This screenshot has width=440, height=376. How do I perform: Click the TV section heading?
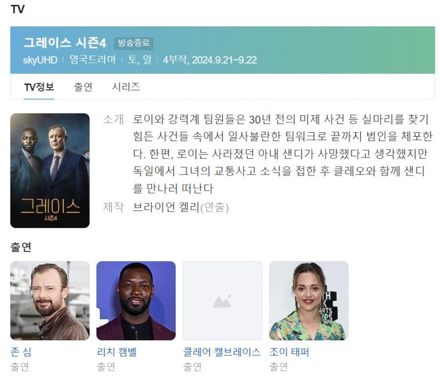[18, 9]
